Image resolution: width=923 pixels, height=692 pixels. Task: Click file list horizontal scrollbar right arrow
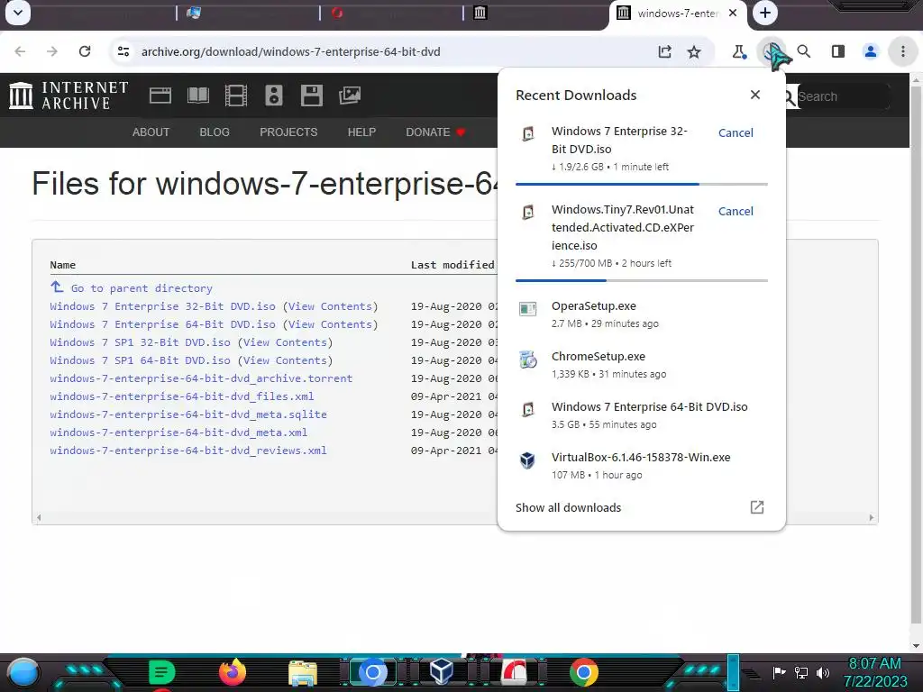click(x=872, y=518)
